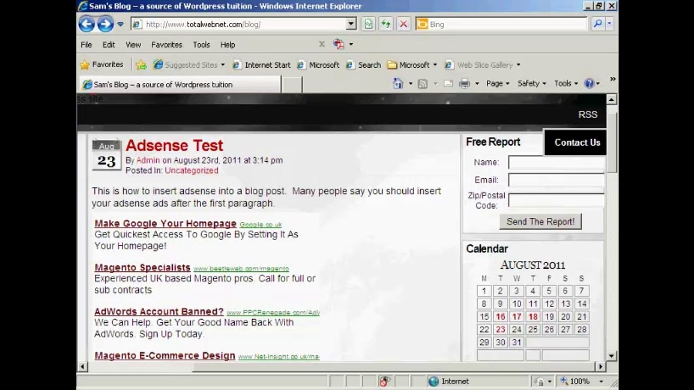Open the Favorites menu in the menu bar

tap(166, 44)
